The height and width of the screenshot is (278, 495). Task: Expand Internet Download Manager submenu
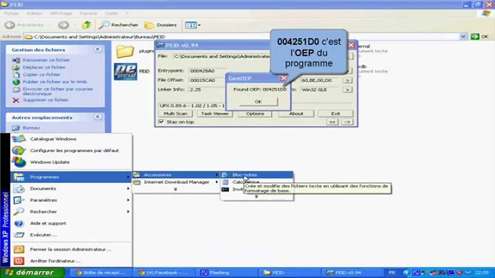(176, 182)
